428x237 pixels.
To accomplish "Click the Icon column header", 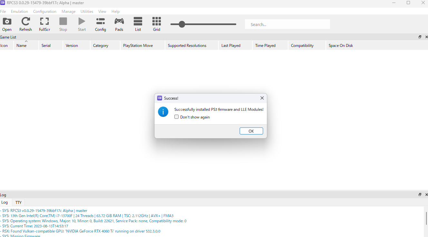I will click(6, 46).
